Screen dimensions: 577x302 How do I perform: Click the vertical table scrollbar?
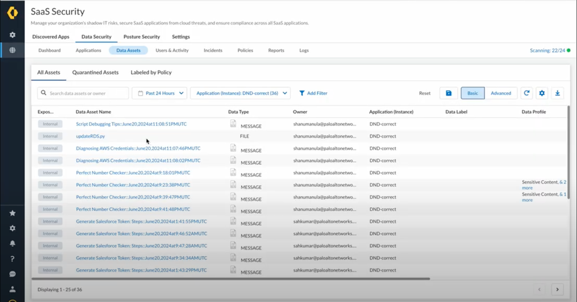568,153
